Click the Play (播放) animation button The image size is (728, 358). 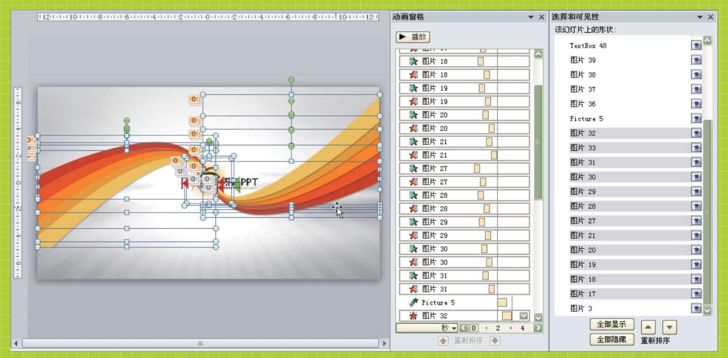pos(413,37)
